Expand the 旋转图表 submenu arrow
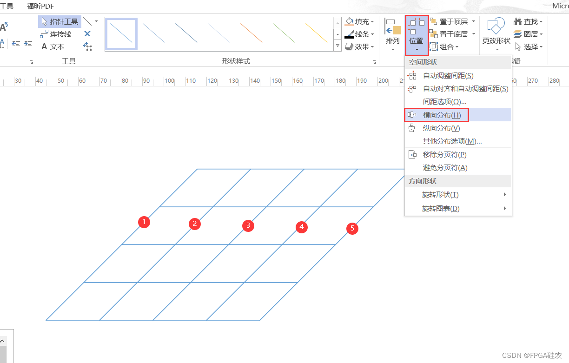Viewport: 569px width, 363px height. (505, 209)
